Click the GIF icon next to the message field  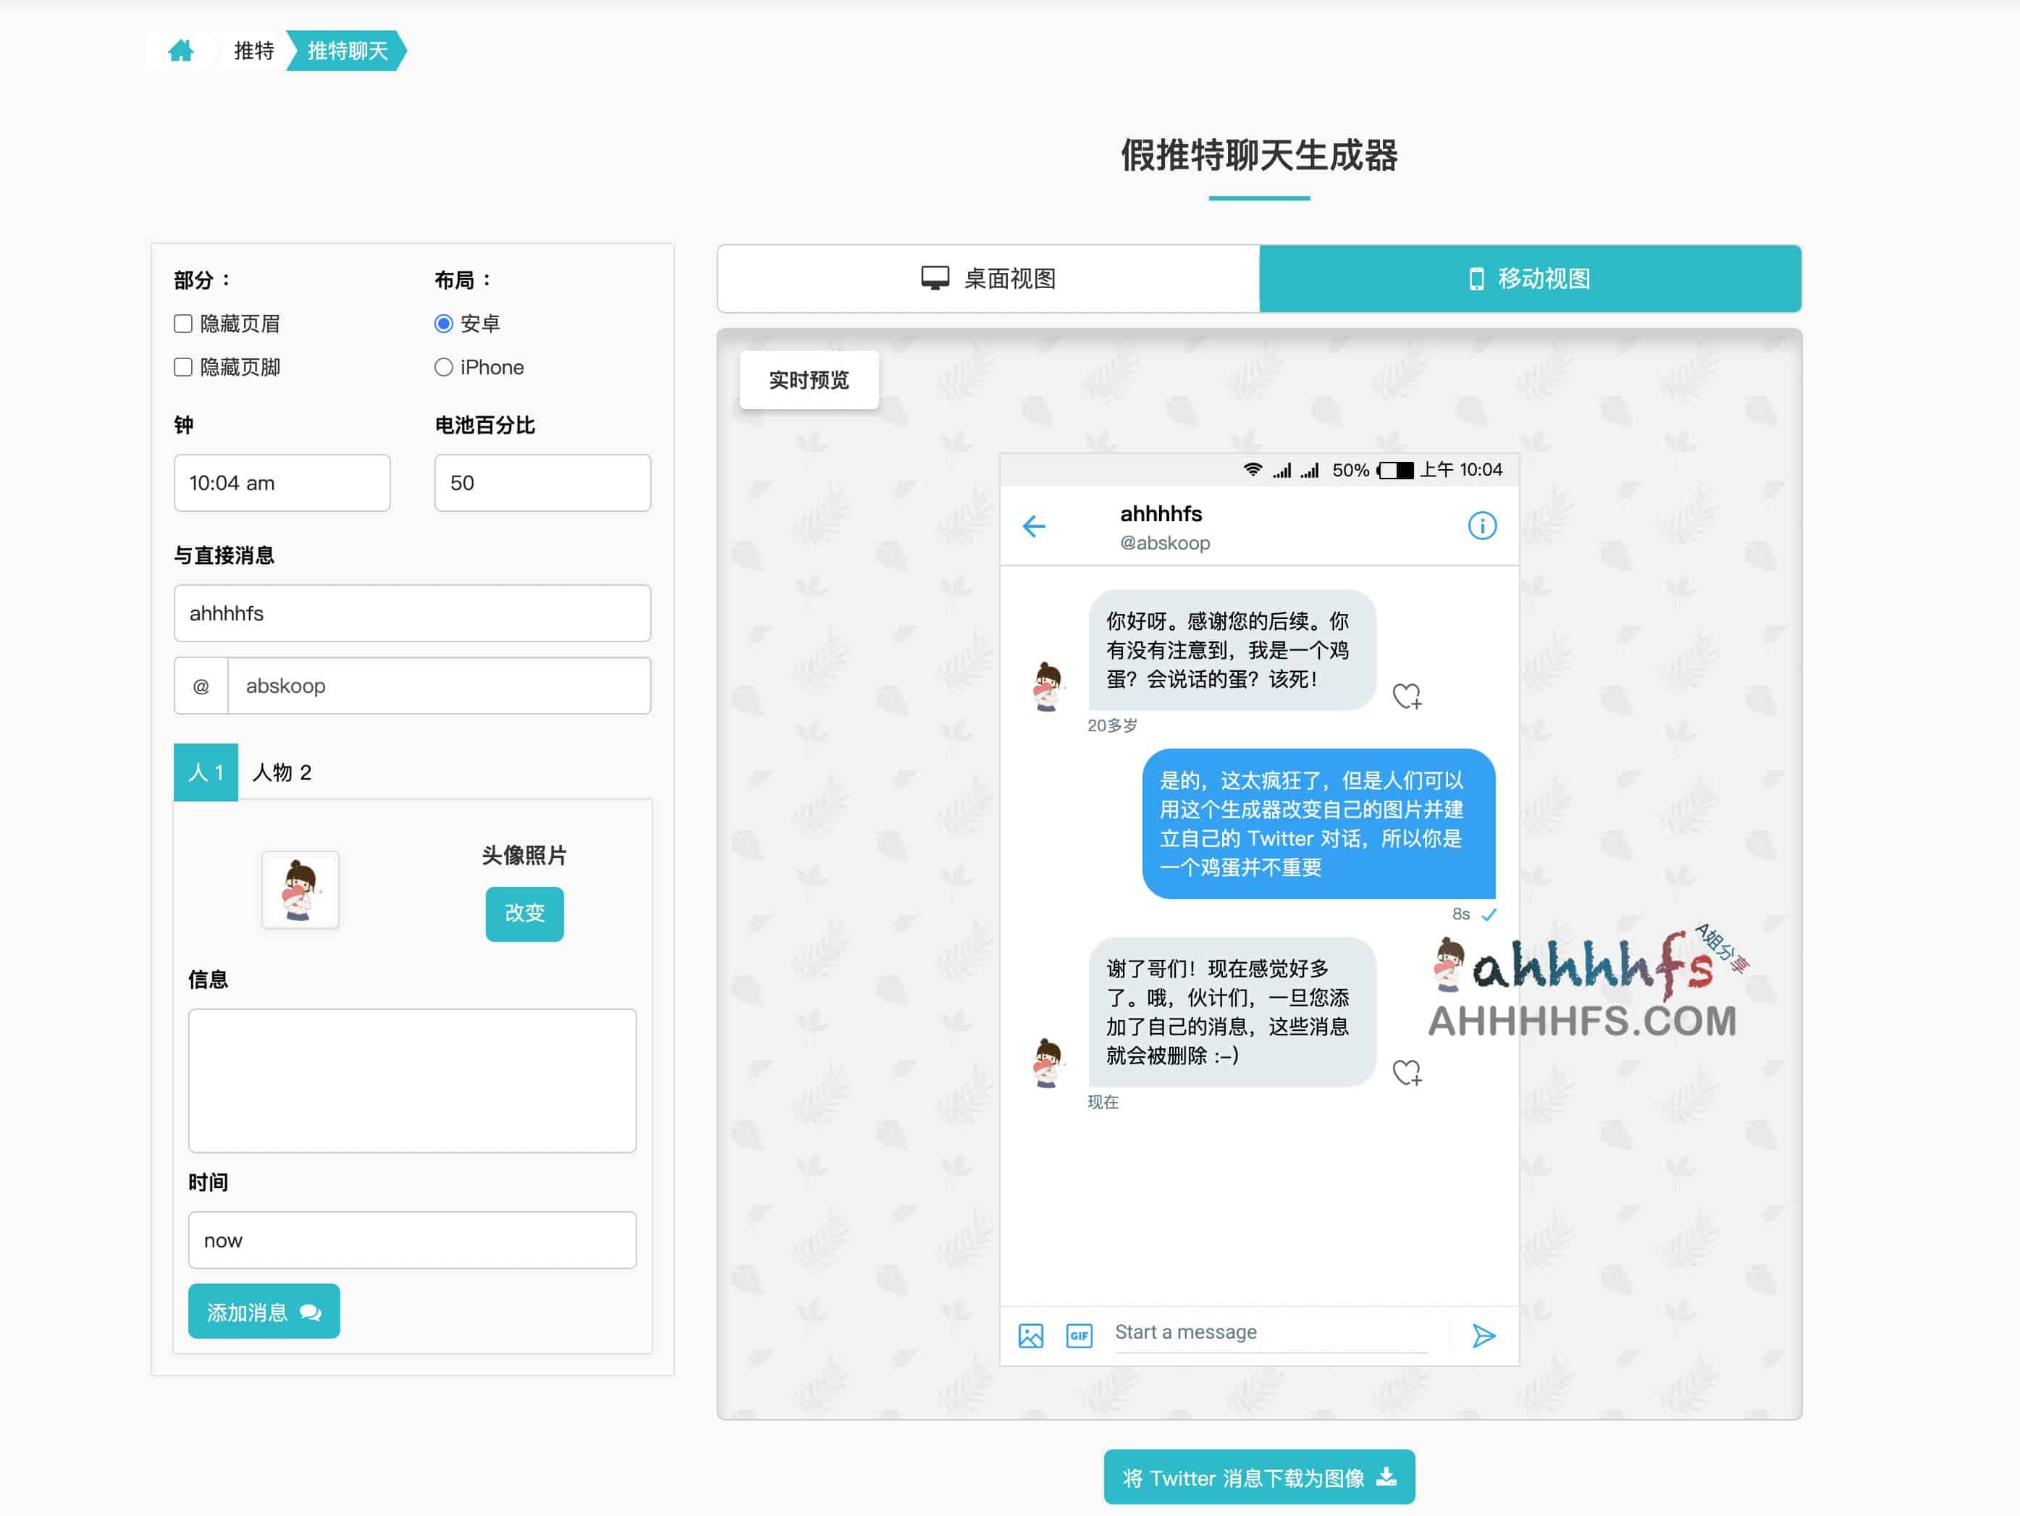(x=1079, y=1335)
